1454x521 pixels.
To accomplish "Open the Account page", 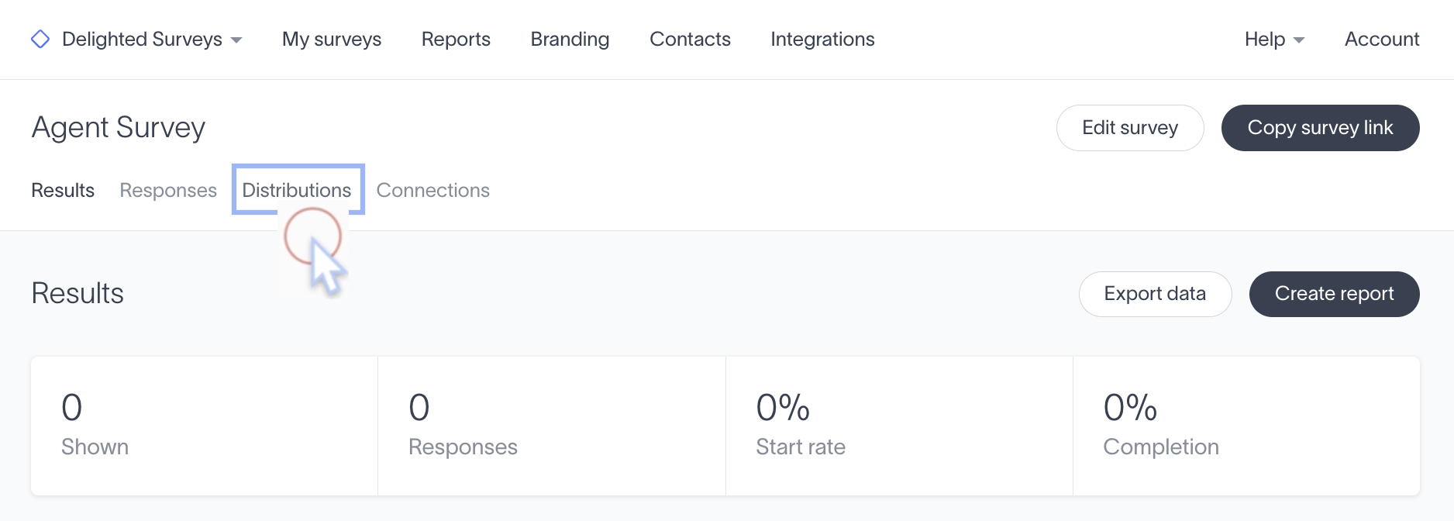I will [1382, 40].
